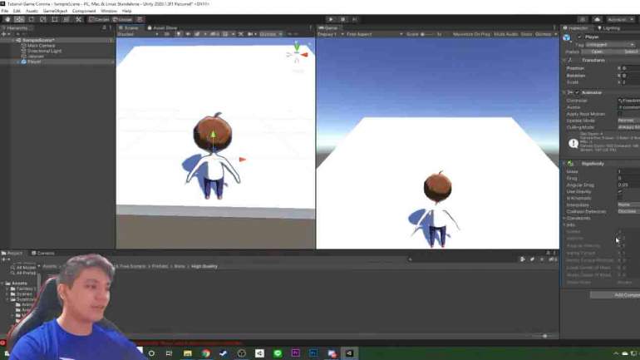Switch to the Lighting tab

click(x=610, y=27)
